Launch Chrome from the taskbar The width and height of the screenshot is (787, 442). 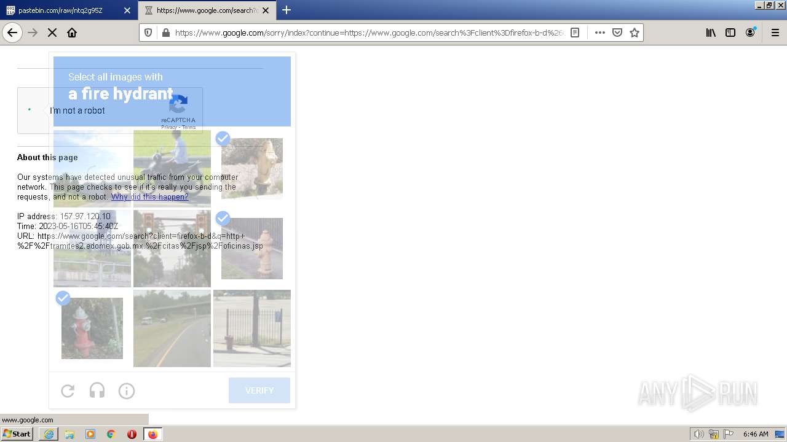coord(111,434)
